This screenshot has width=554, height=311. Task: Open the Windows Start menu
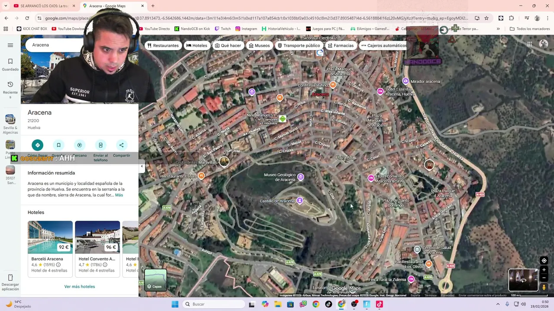pyautogui.click(x=175, y=304)
